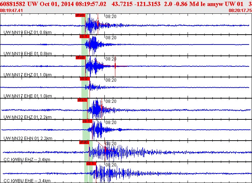The image size is (252, 183).
Task: Click the 08:20 tick label on NN32 EHN trace
Action: click(x=111, y=122)
